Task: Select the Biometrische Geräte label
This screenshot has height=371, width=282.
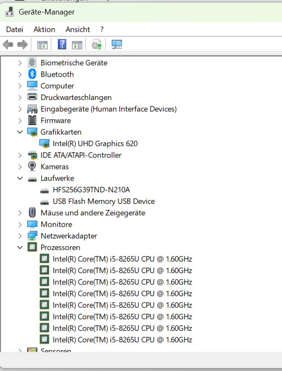Action: tap(74, 63)
